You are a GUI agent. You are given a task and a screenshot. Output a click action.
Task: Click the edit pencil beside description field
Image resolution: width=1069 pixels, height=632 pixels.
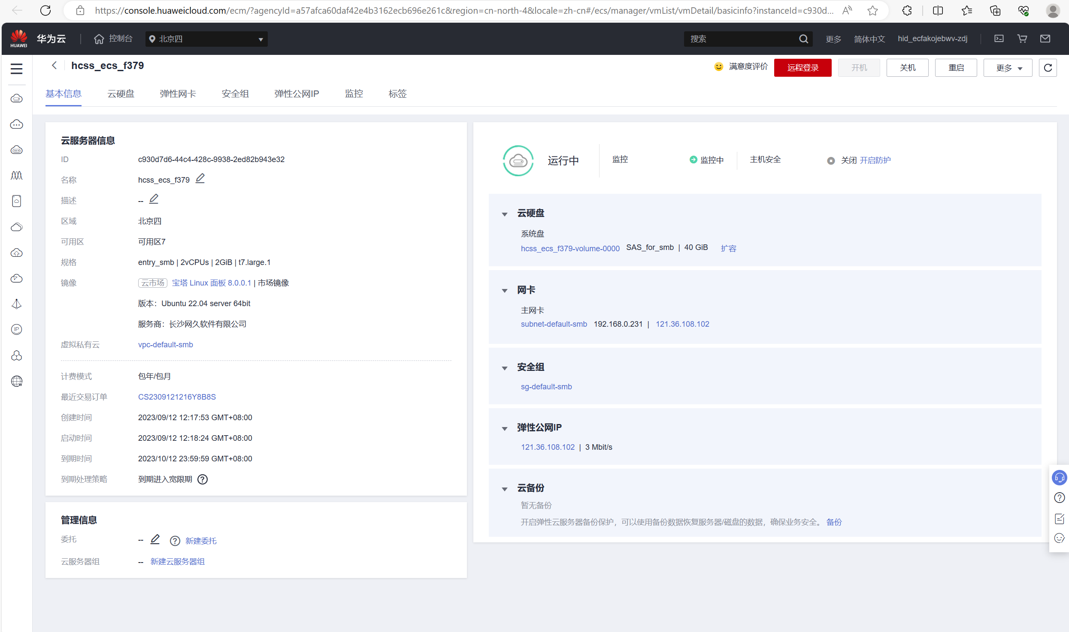(x=154, y=199)
